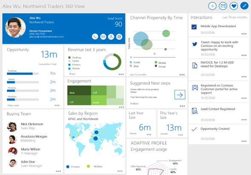The height and width of the screenshot is (175, 251).
Task: Click the 6m Last Year Sale value
Action: tap(145, 128)
